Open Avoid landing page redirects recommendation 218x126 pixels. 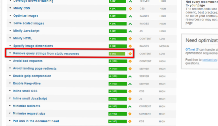click(35, 68)
